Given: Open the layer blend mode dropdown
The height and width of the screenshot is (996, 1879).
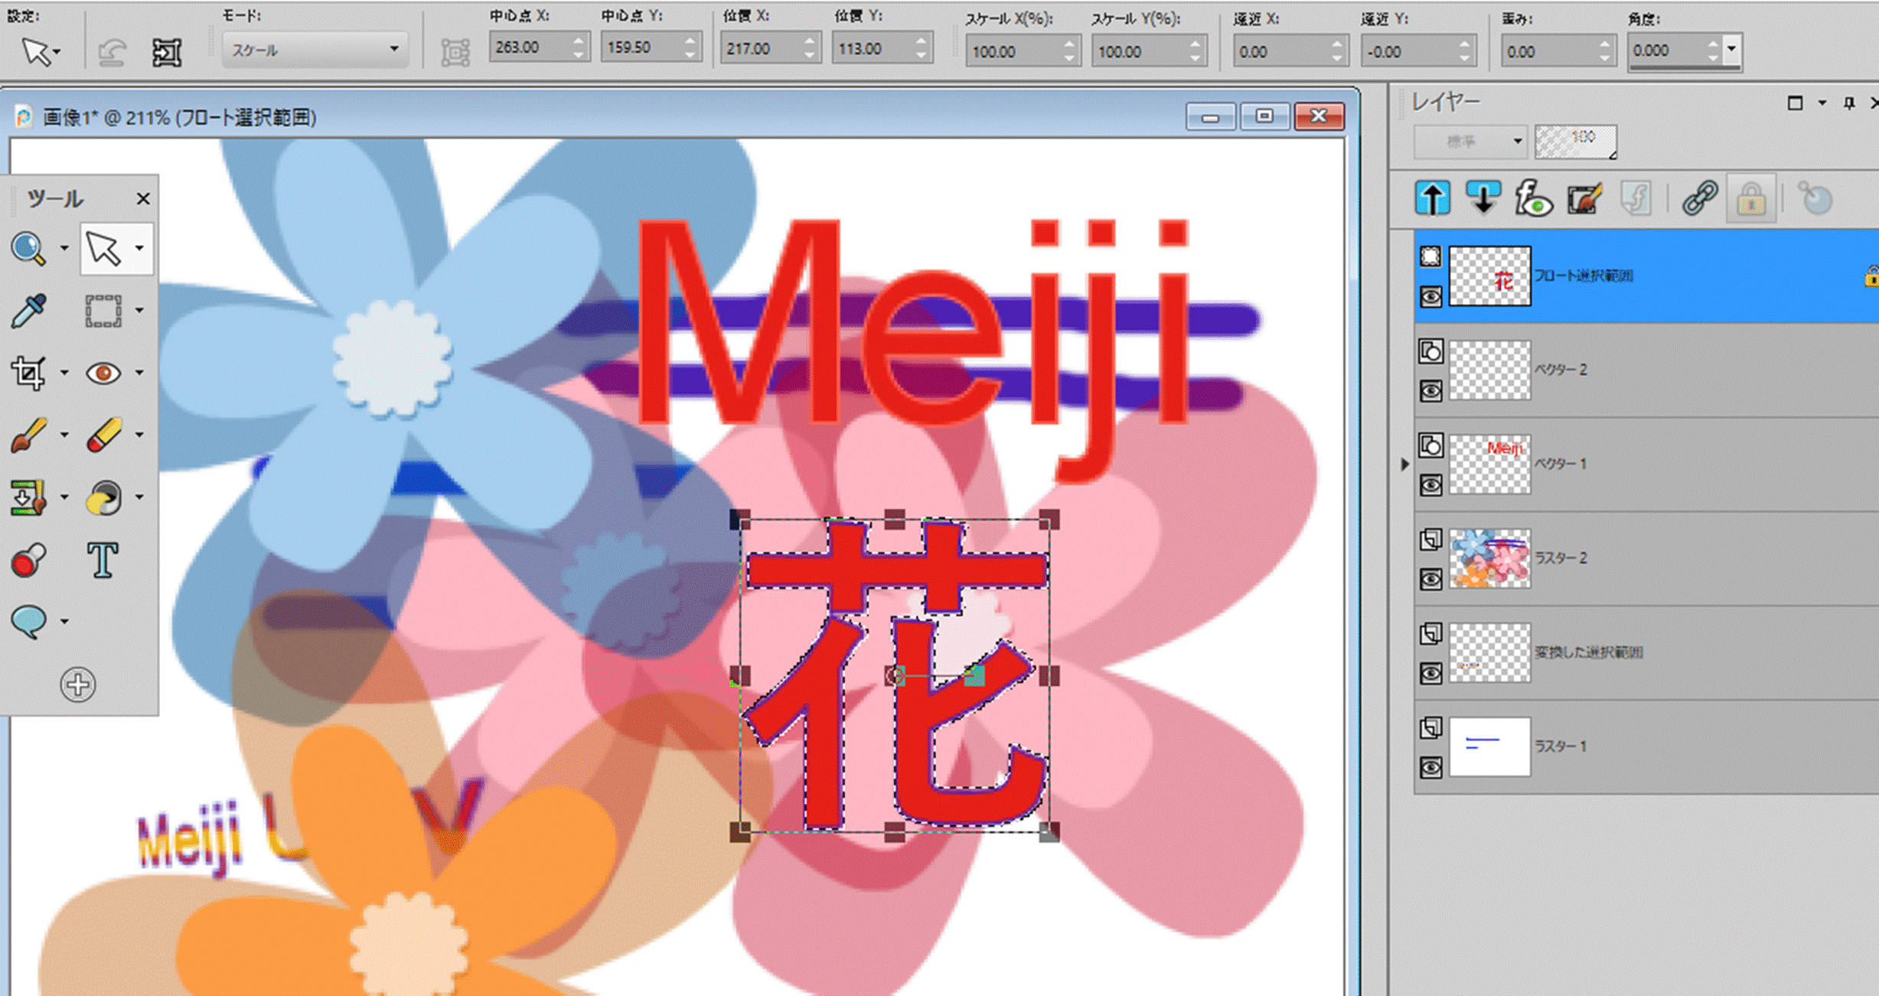Looking at the screenshot, I should tap(1469, 141).
